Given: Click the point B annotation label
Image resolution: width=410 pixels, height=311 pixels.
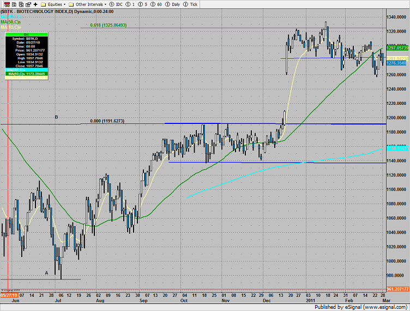Looking at the screenshot, I should point(56,117).
